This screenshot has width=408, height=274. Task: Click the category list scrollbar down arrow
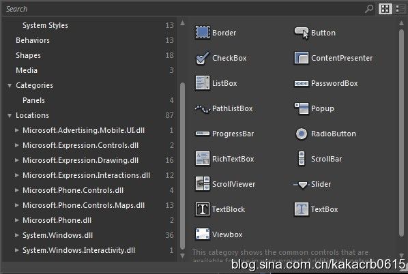point(182,256)
